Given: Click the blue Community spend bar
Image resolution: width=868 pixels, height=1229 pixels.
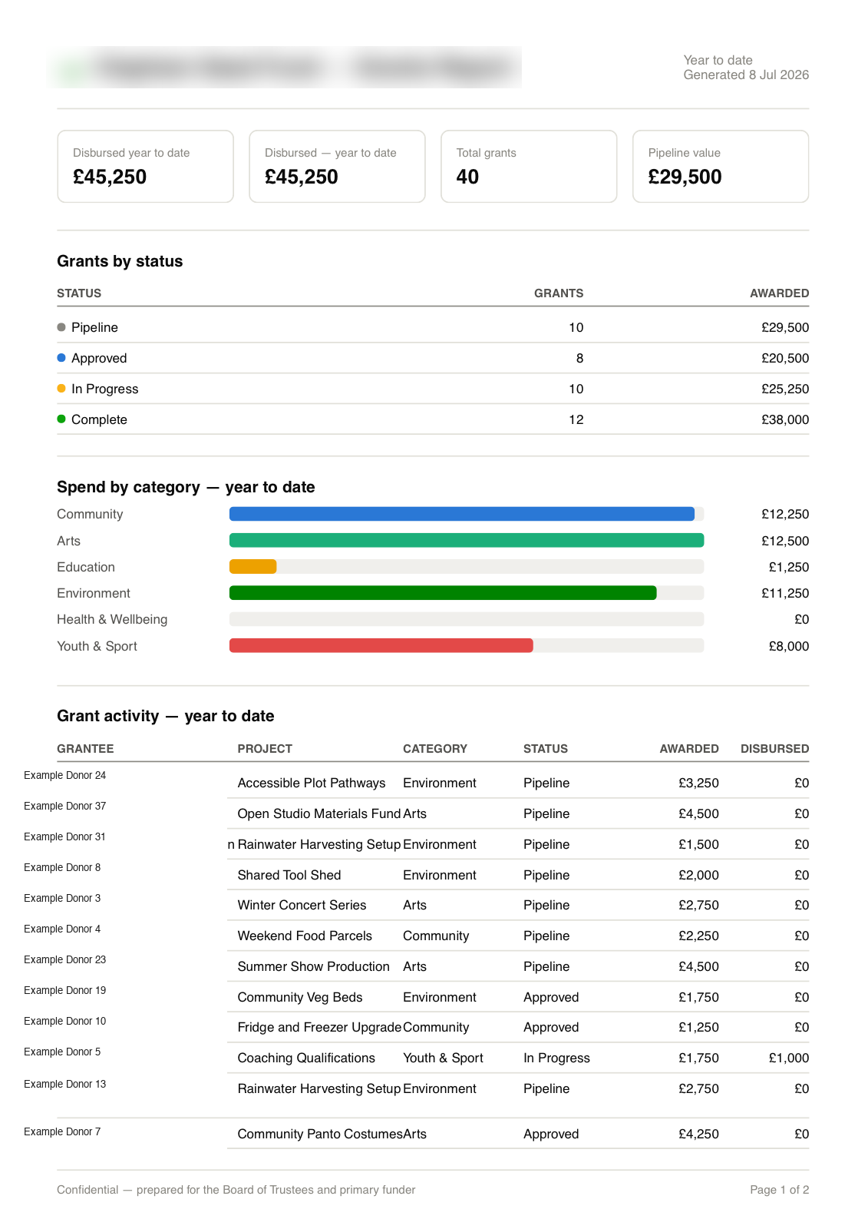Looking at the screenshot, I should pyautogui.click(x=462, y=514).
